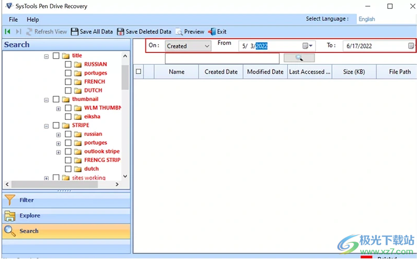This screenshot has width=420, height=260.
Task: Click the eiksha folder icon
Action: [x=78, y=117]
